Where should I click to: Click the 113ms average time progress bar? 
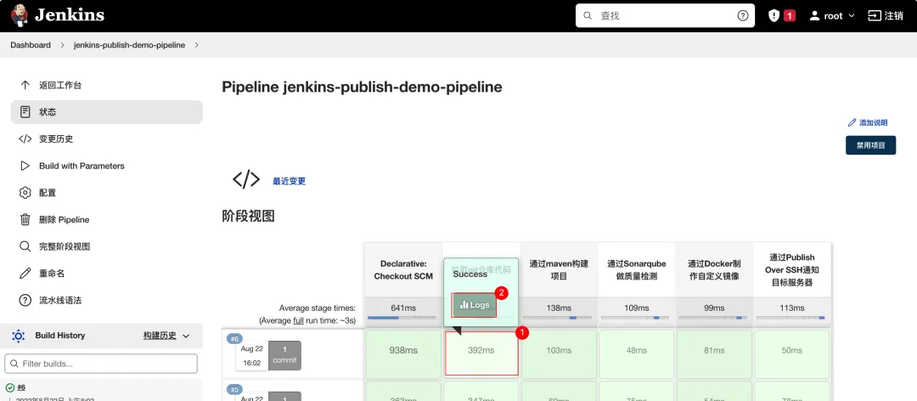click(x=792, y=318)
